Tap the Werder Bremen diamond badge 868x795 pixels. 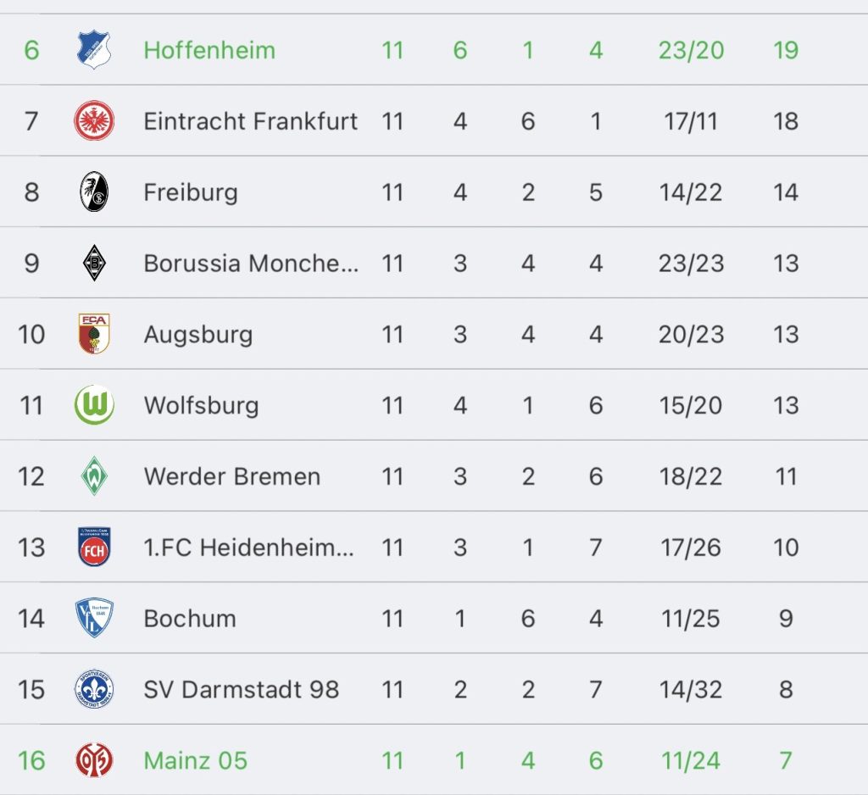(94, 475)
